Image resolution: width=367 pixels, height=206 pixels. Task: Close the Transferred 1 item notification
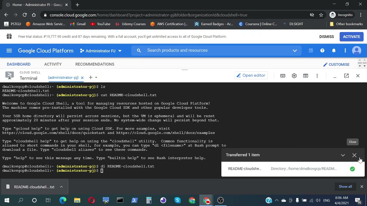click(354, 155)
